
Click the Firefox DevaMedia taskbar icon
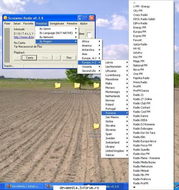(x=9, y=186)
